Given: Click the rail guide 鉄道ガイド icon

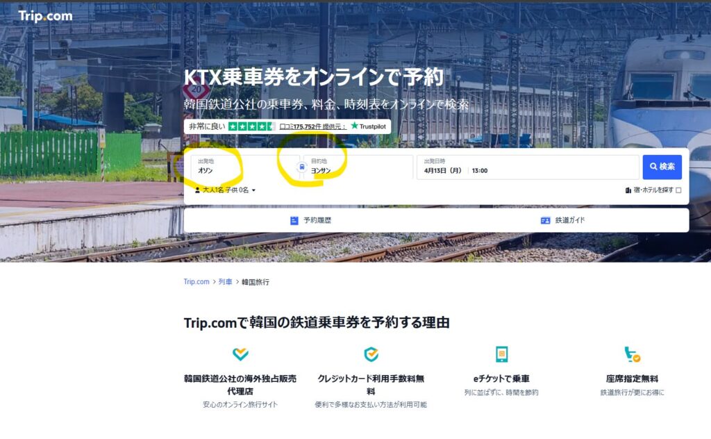Looking at the screenshot, I should pos(546,220).
